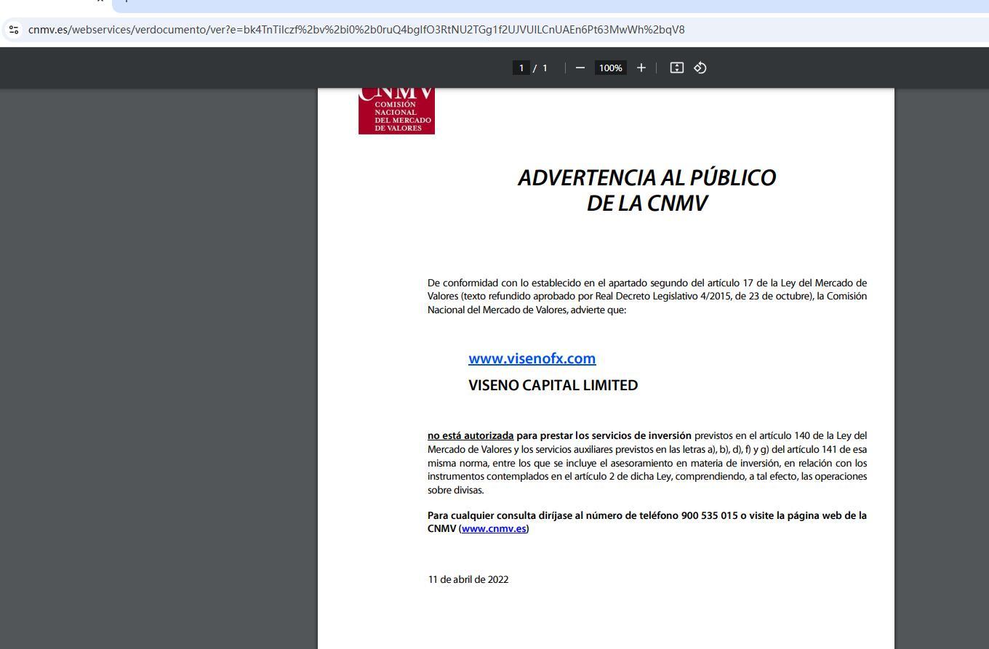Click the underlined 'no está autorizada' text
The width and height of the screenshot is (989, 649).
click(x=470, y=435)
